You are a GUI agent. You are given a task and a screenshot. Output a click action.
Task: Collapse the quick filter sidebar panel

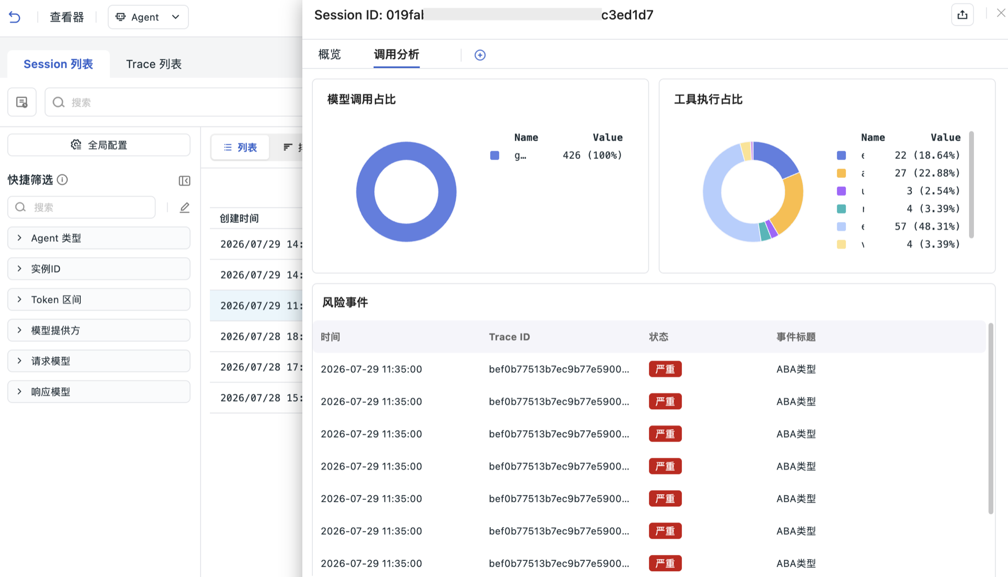click(184, 181)
